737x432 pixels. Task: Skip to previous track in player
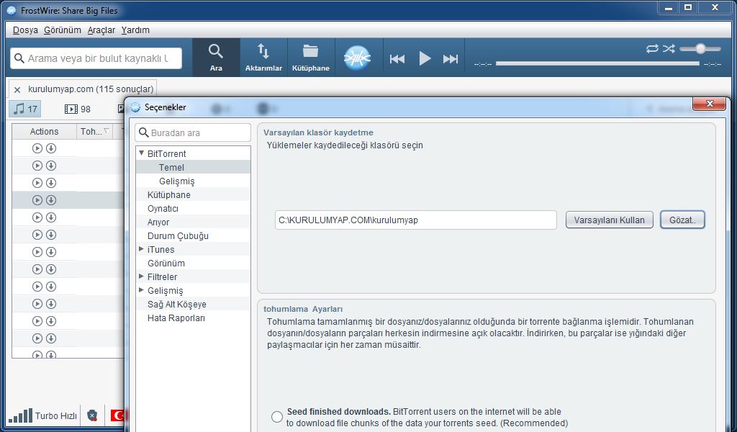tap(397, 59)
